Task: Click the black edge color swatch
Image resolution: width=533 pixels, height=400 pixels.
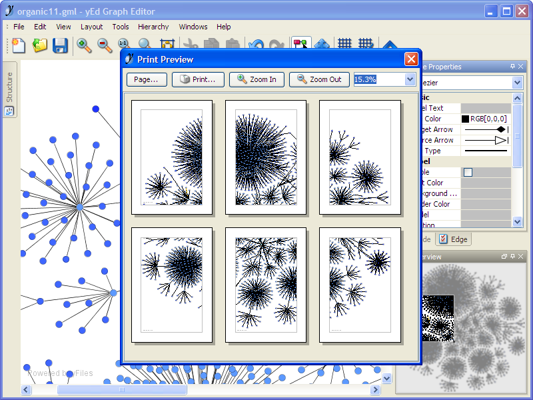Action: coord(465,119)
